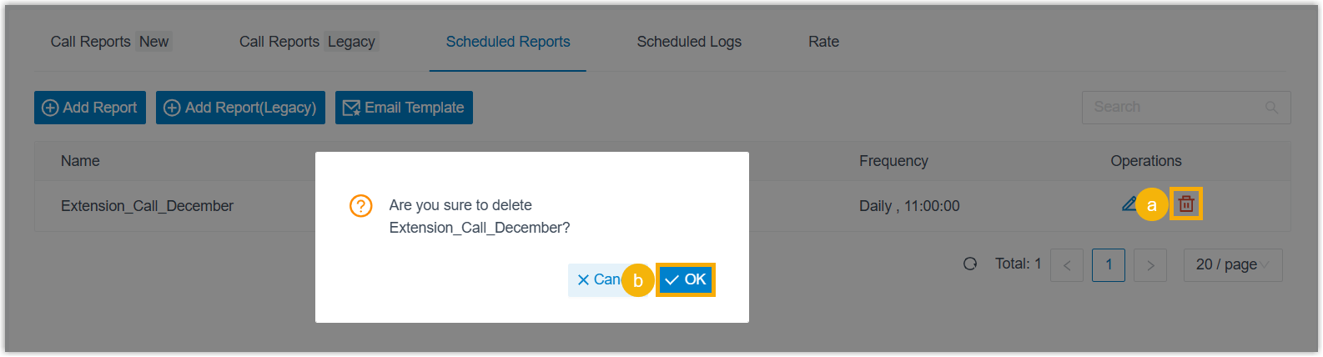This screenshot has height=357, width=1323.
Task: Open the 20 / page dropdown
Action: point(1232,265)
